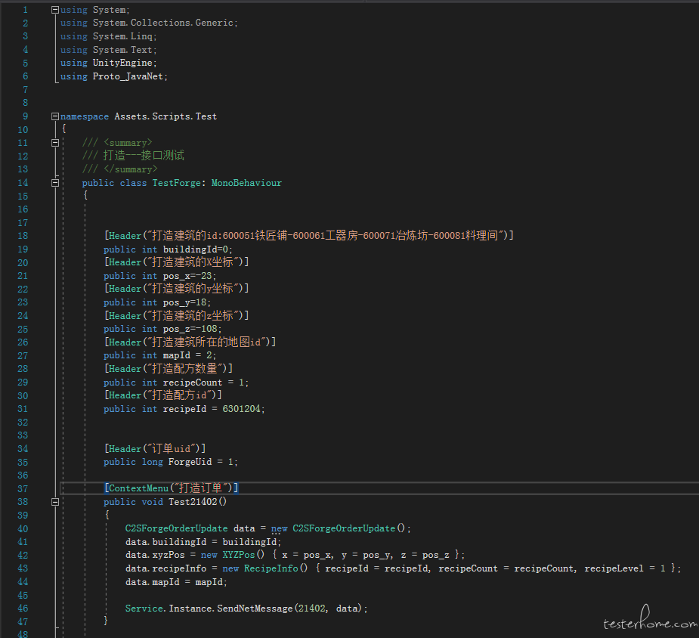This screenshot has width=699, height=638.
Task: Click the Header '打造建筑的X坐标'
Action: click(177, 262)
